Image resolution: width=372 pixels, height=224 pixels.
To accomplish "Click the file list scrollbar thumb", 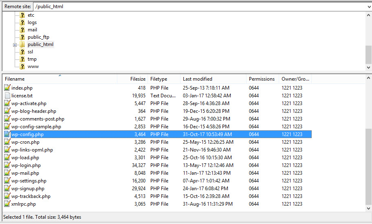I will pos(368,167).
